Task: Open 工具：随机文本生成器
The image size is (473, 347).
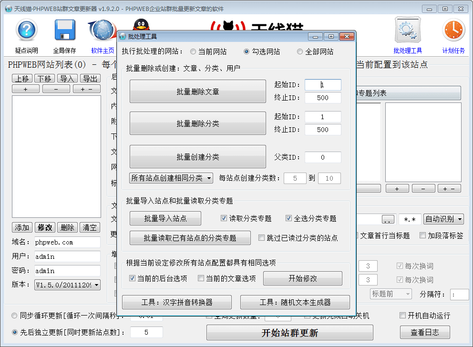Action: [x=295, y=302]
